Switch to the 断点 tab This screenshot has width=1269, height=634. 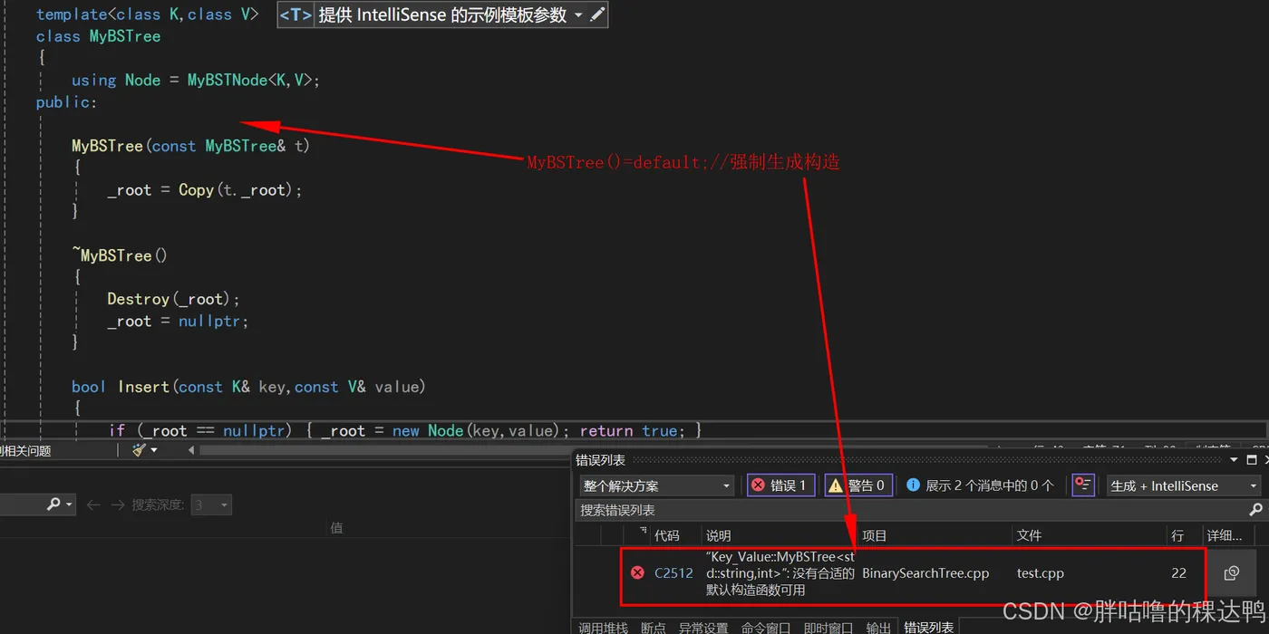pyautogui.click(x=653, y=627)
